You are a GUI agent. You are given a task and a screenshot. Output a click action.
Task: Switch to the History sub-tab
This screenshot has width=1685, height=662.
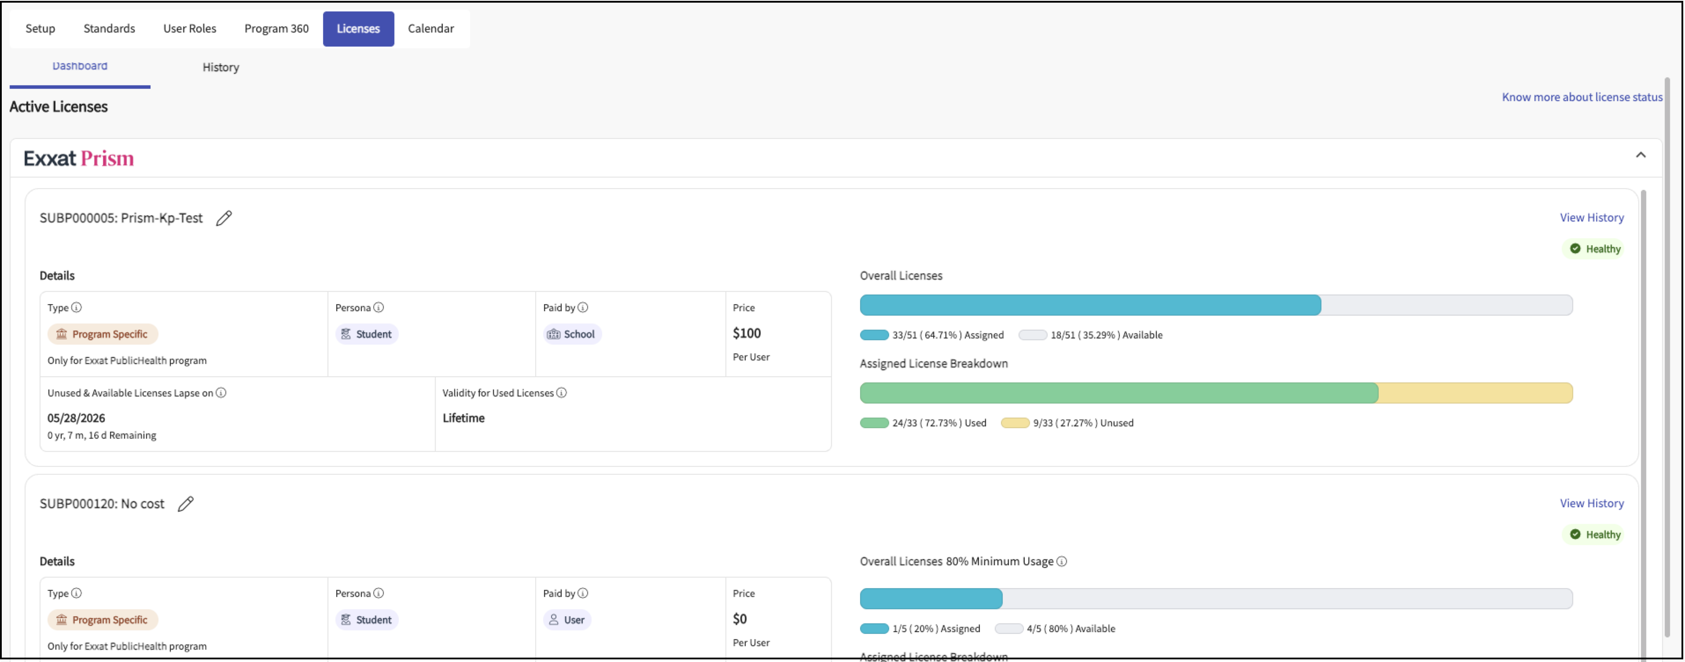pos(221,67)
